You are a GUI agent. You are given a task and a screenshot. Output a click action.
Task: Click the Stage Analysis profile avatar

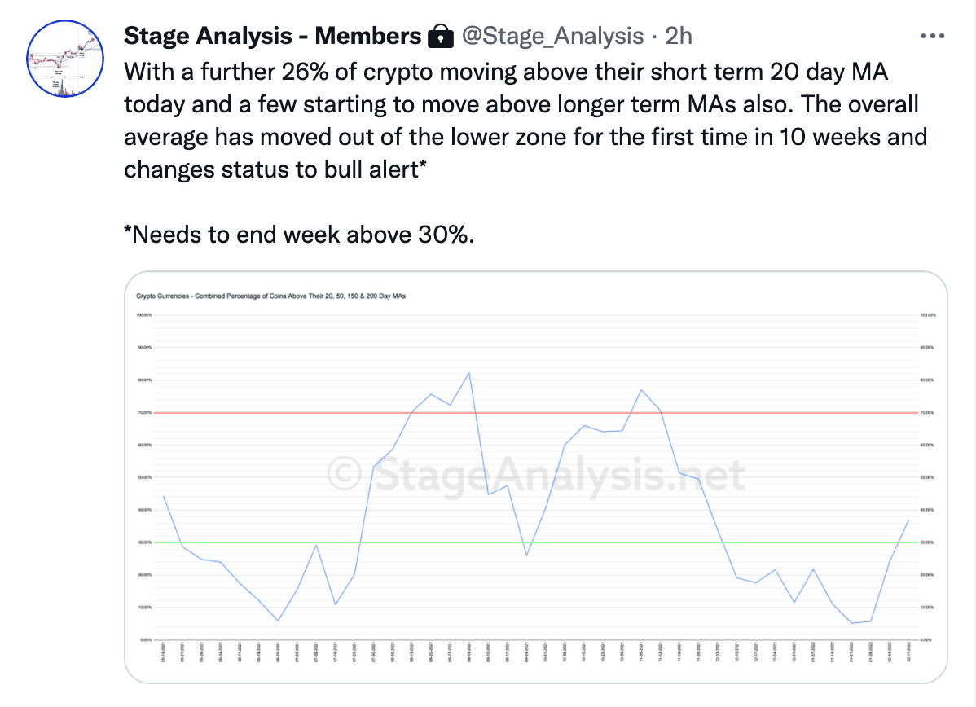click(x=64, y=59)
